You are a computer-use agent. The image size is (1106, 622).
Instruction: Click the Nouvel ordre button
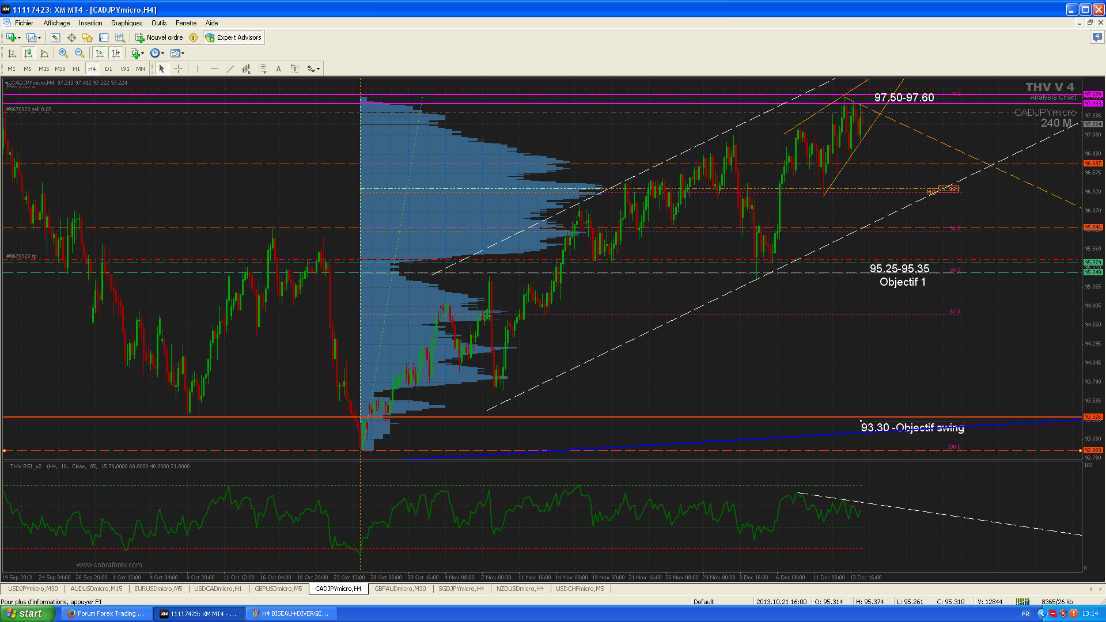[159, 37]
